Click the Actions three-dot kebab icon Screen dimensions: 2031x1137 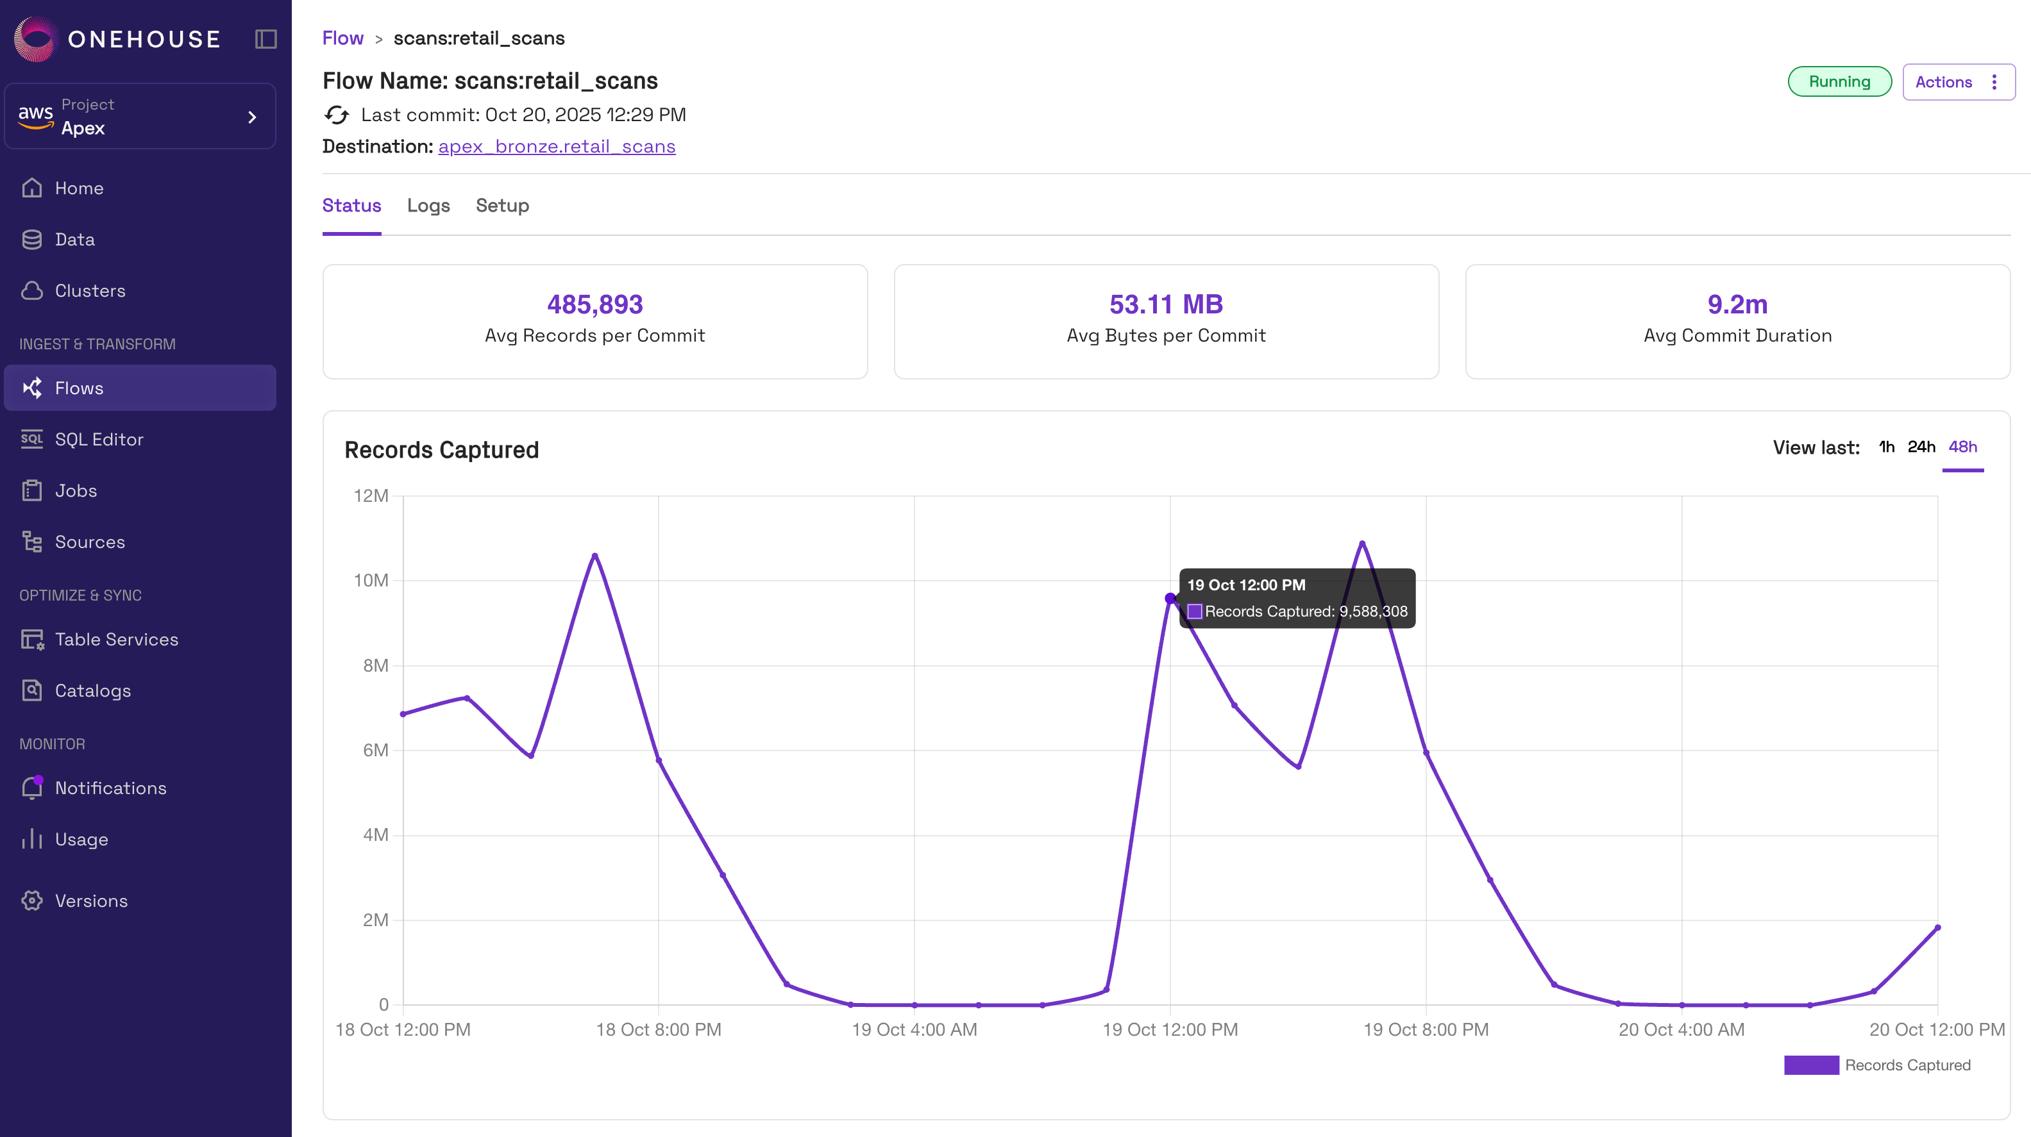click(x=1994, y=82)
